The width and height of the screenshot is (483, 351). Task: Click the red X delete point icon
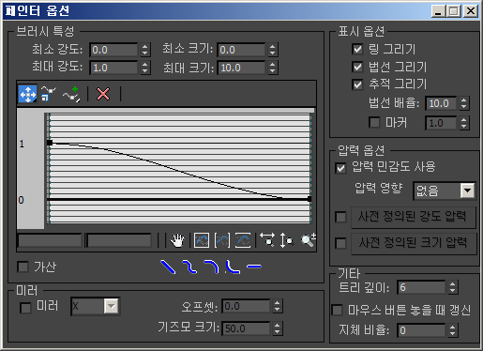[x=103, y=94]
